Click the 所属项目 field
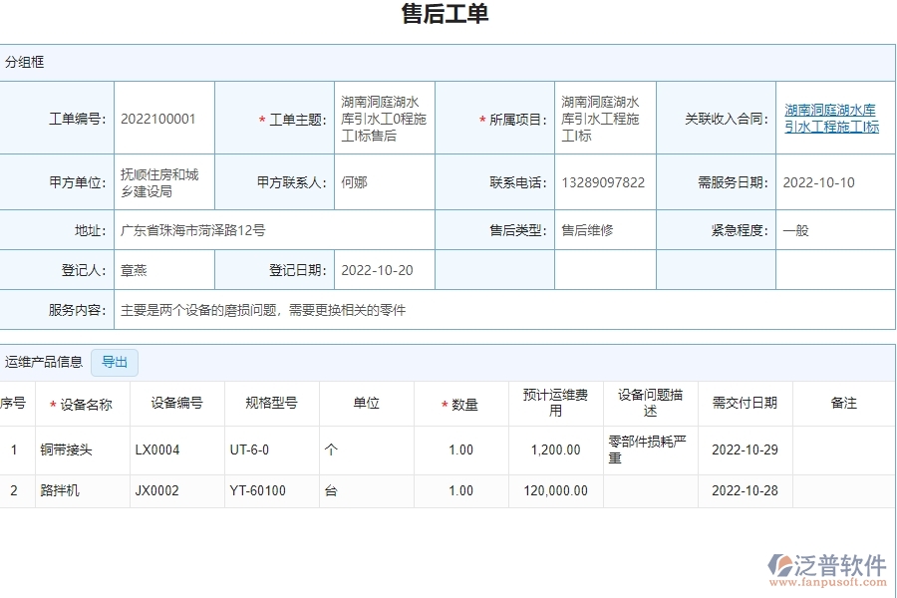The width and height of the screenshot is (897, 598). [x=605, y=118]
